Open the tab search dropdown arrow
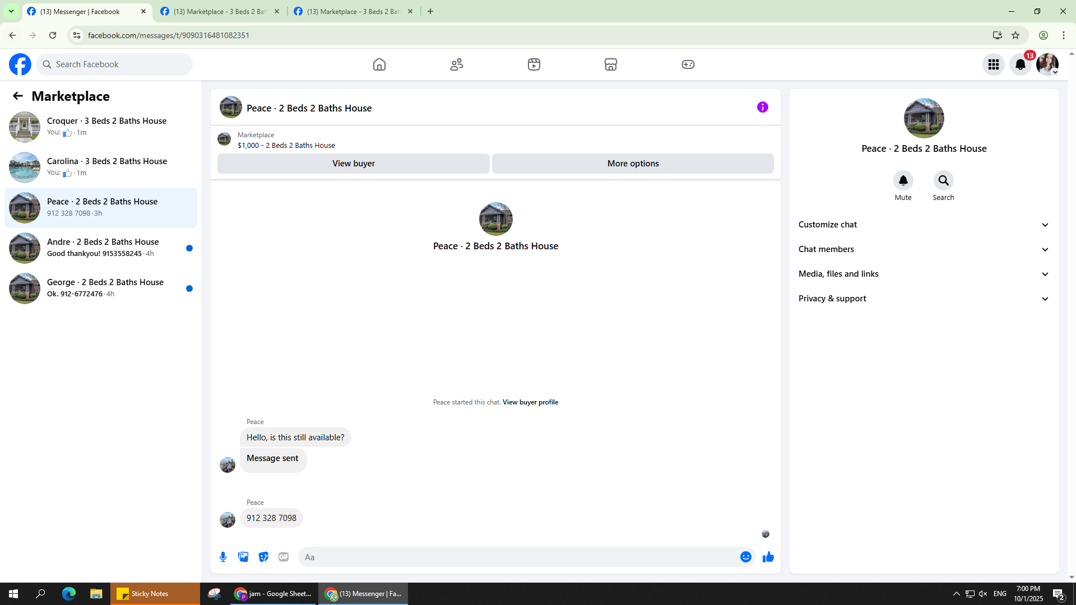Viewport: 1076px width, 605px height. pos(11,11)
